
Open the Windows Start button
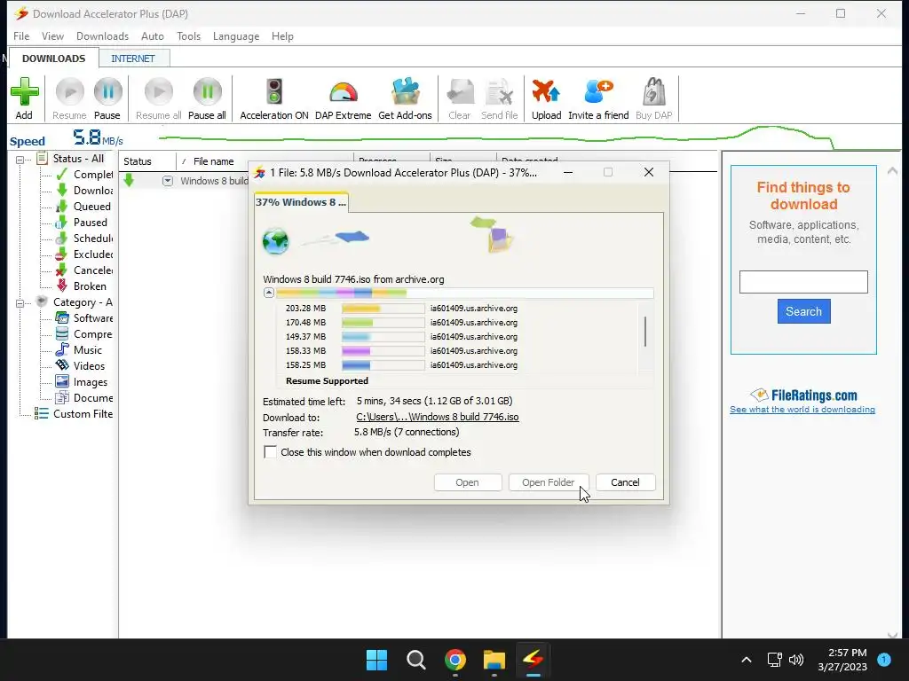[376, 660]
